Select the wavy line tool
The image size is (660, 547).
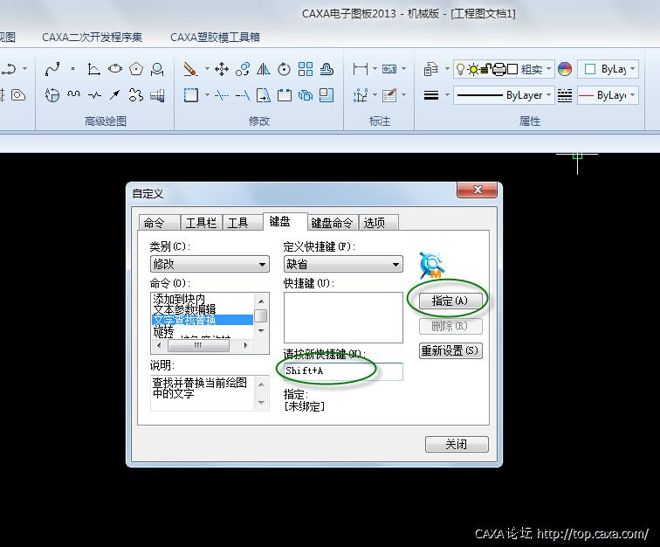pos(73,95)
